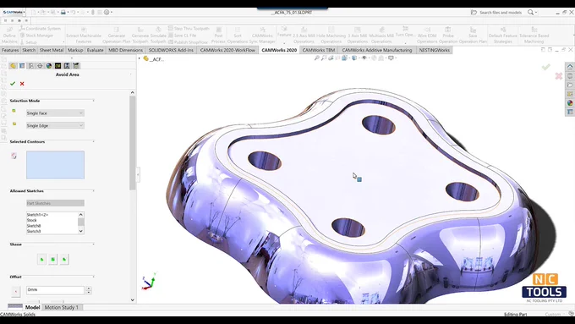
Task: Click Step Thru Toolpath button
Action: 189,28
